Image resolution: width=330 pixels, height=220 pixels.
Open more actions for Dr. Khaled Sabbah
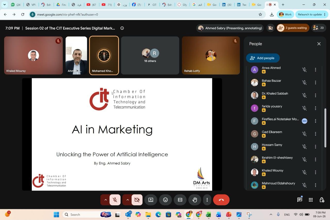(315, 95)
